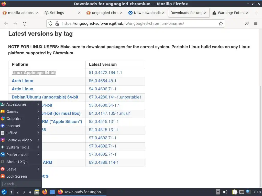Open the network status tray icon
The image size is (262, 196).
(242, 192)
